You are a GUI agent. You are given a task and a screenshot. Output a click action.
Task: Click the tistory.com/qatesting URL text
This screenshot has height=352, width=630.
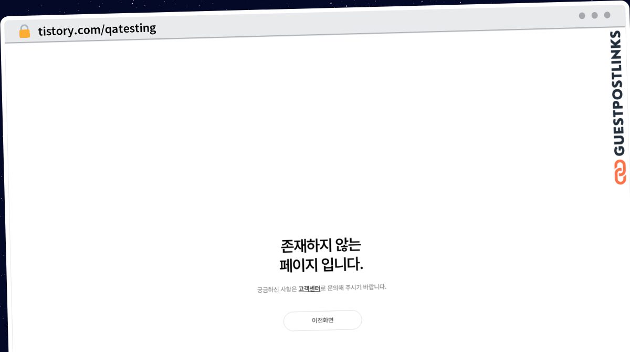(97, 29)
